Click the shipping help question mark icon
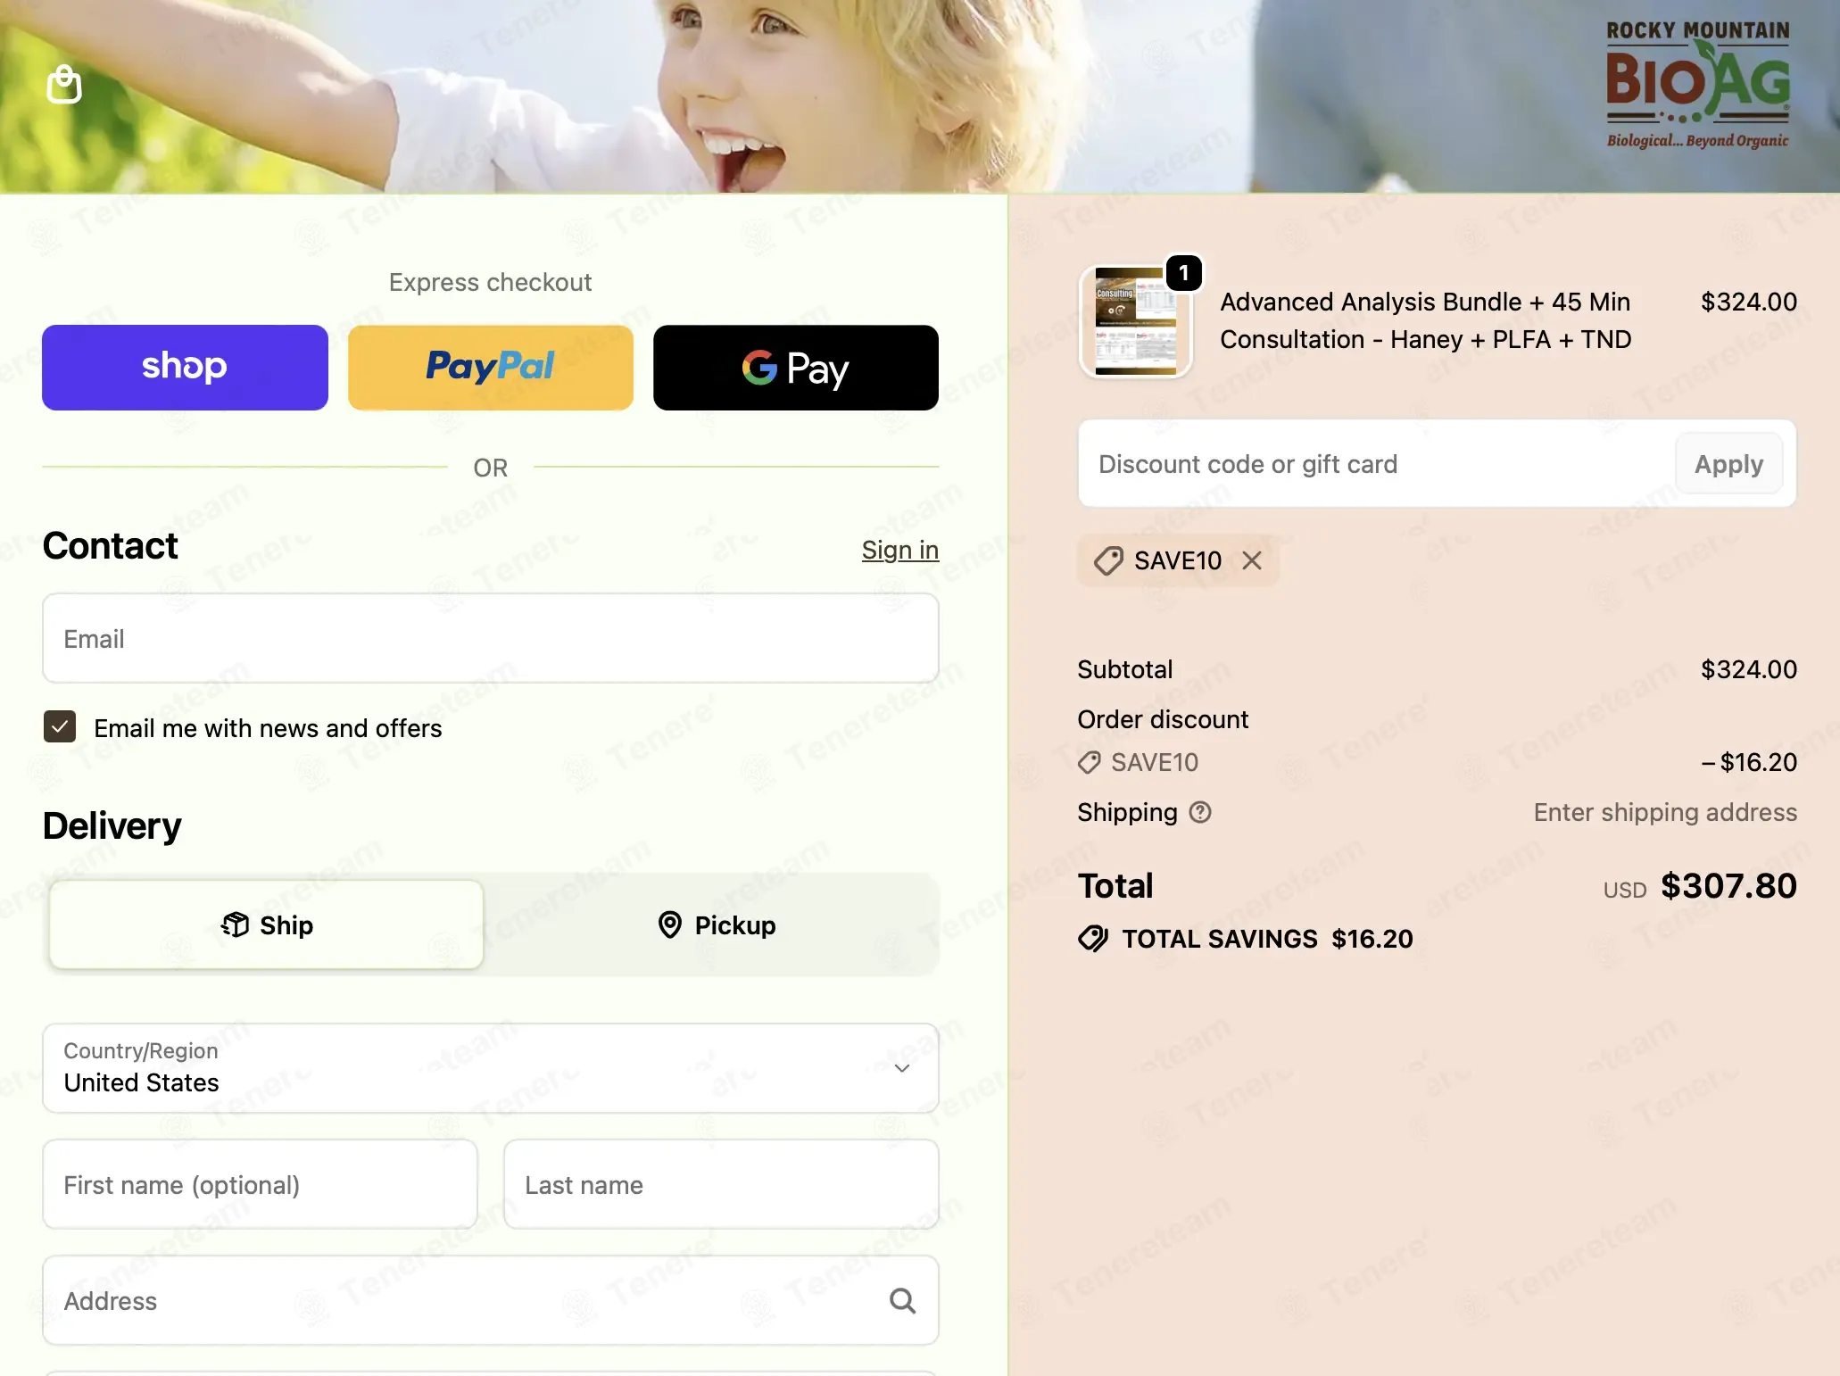 pyautogui.click(x=1200, y=812)
